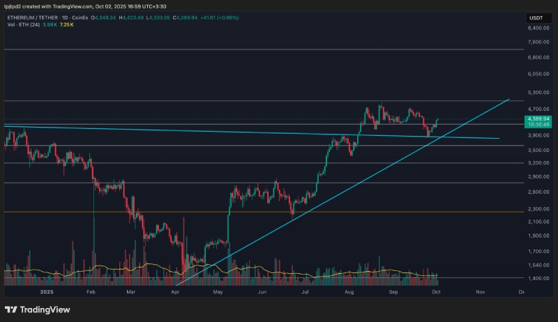Click the 1,400.00 price axis label
Screen dimensions: 558x322
pyautogui.click(x=539, y=278)
